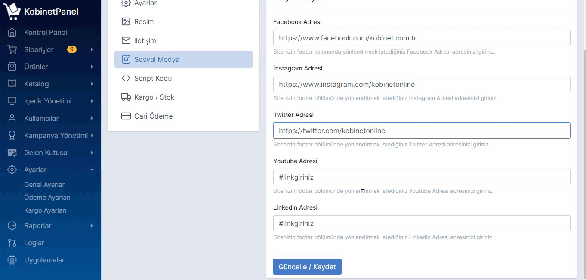586x280 pixels.
Task: Click the Uygulamalar chip icon
Action: point(12,260)
